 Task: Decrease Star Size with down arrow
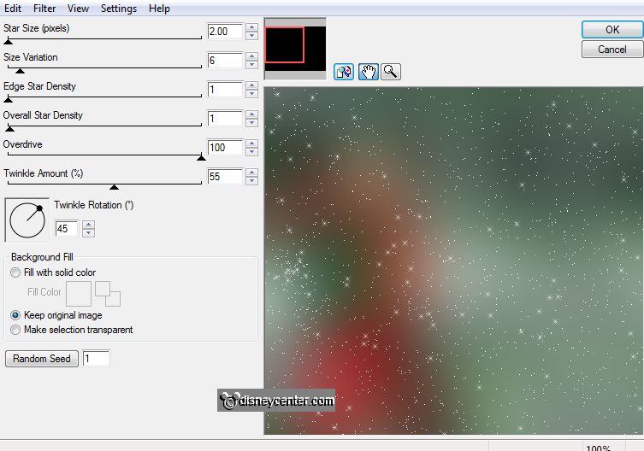pos(251,36)
